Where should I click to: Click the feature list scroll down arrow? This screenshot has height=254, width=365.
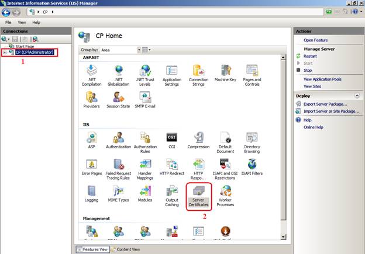283,237
